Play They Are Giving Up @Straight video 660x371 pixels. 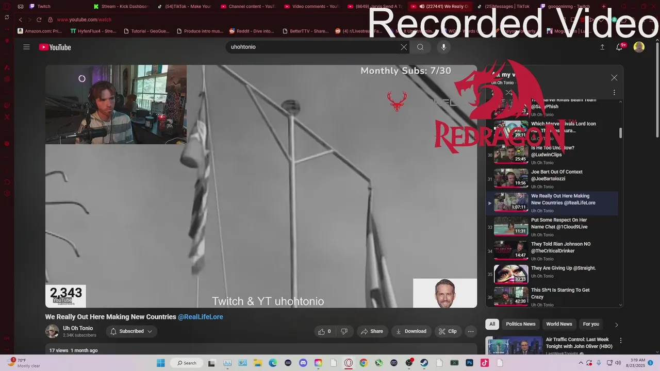(x=552, y=275)
